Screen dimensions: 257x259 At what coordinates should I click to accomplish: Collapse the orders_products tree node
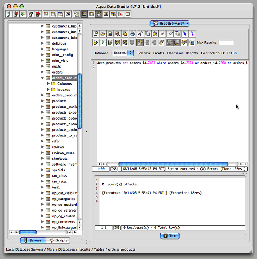pyautogui.click(x=42, y=78)
